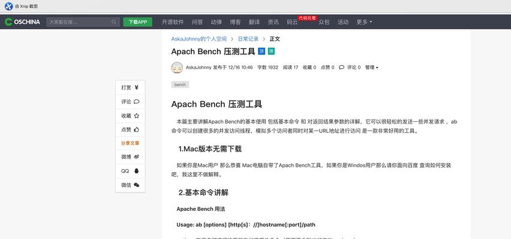
Task: Share to Weibo via the 微博 icon
Action: pos(137,157)
